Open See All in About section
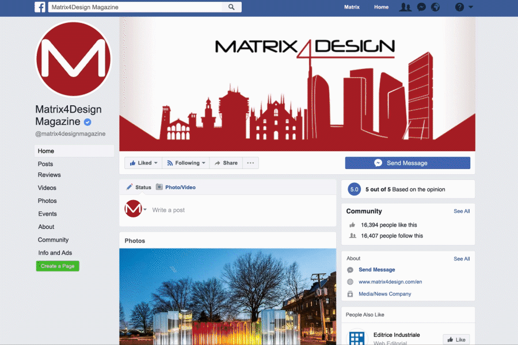 [x=462, y=259]
